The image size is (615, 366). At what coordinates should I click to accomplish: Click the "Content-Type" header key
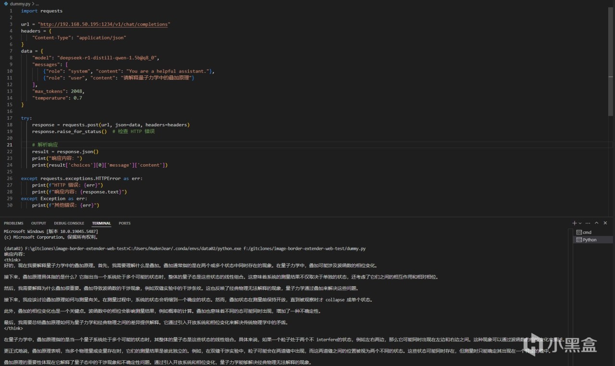pyautogui.click(x=51, y=37)
